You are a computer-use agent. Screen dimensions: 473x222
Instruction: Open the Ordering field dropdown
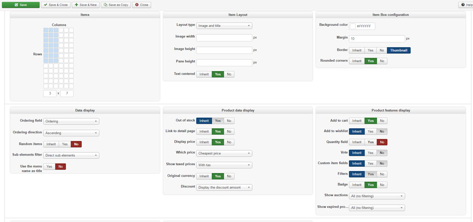[x=71, y=121]
